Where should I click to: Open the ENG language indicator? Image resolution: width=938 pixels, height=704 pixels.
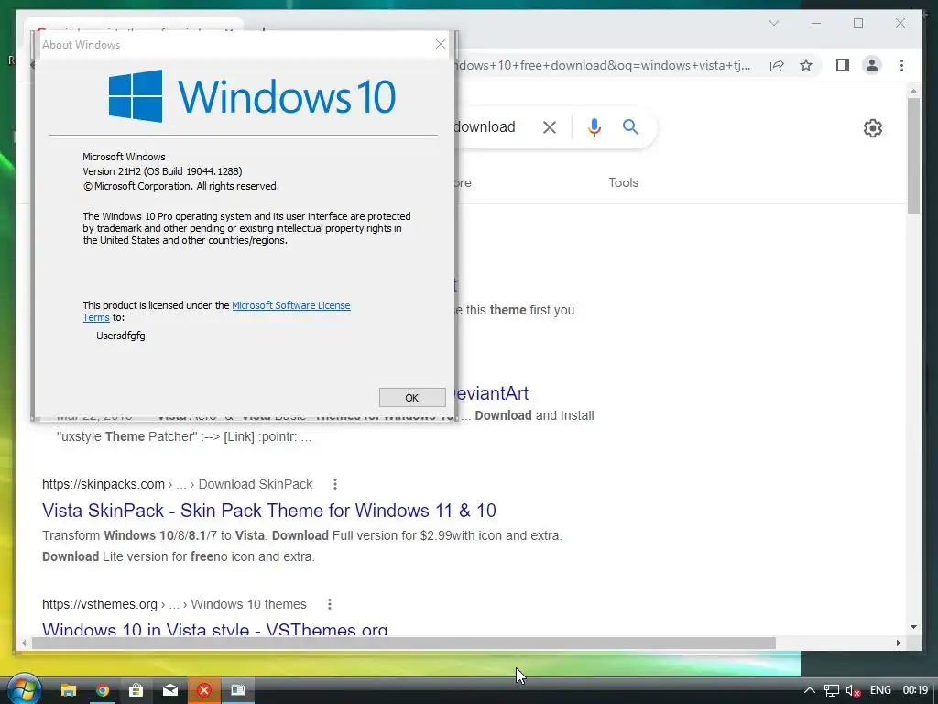[x=880, y=690]
